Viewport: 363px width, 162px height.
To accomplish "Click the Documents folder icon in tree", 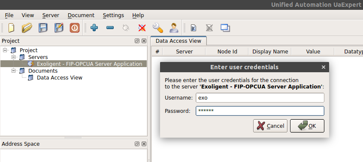I will pos(22,71).
